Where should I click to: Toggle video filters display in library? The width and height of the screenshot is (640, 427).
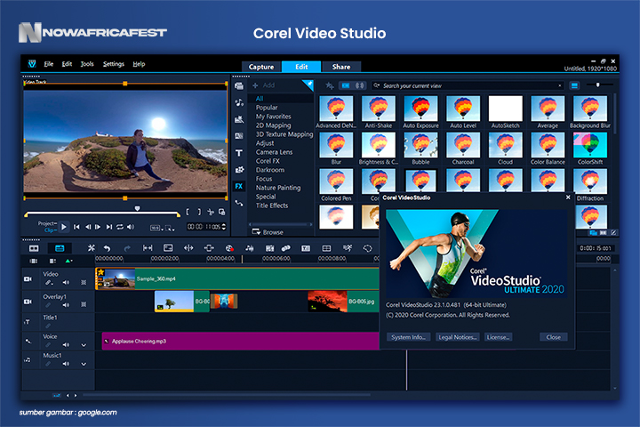point(346,85)
